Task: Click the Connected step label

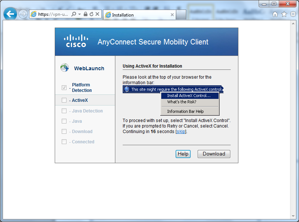Action: (x=83, y=142)
